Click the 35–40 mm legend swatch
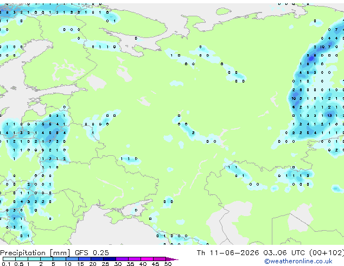344x266 pixels. [134, 259]
